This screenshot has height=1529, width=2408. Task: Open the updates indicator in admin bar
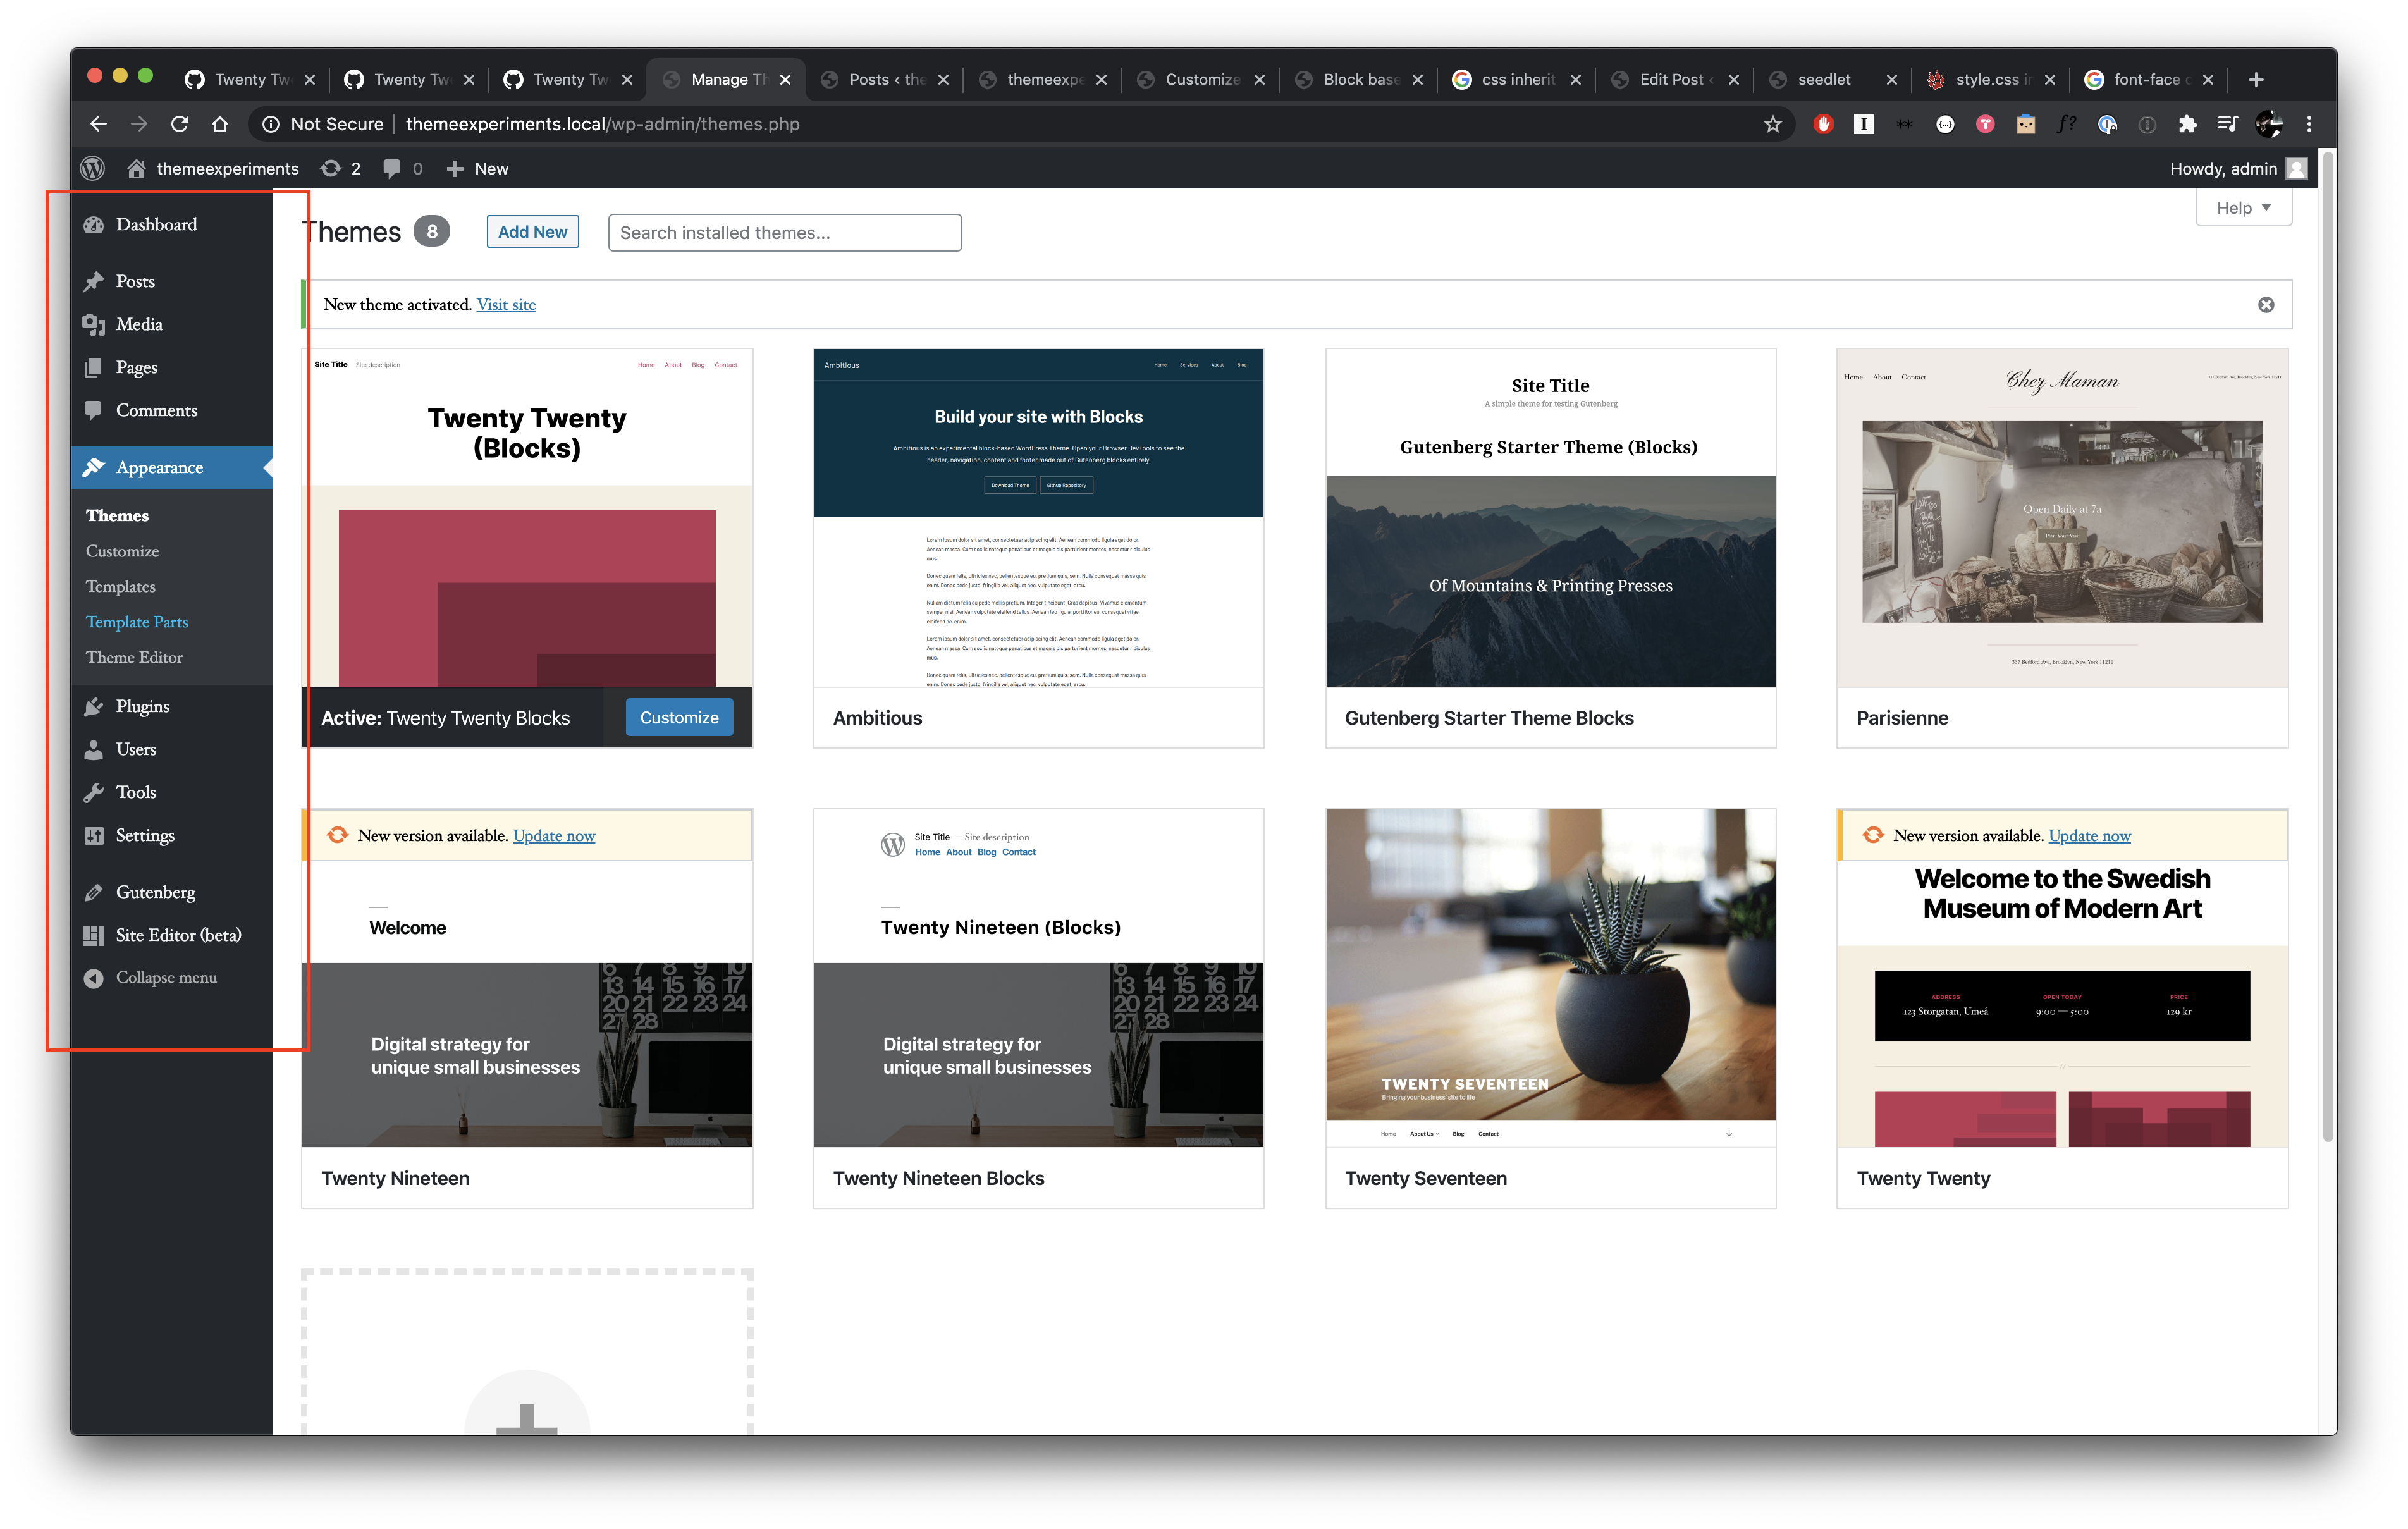click(x=340, y=168)
